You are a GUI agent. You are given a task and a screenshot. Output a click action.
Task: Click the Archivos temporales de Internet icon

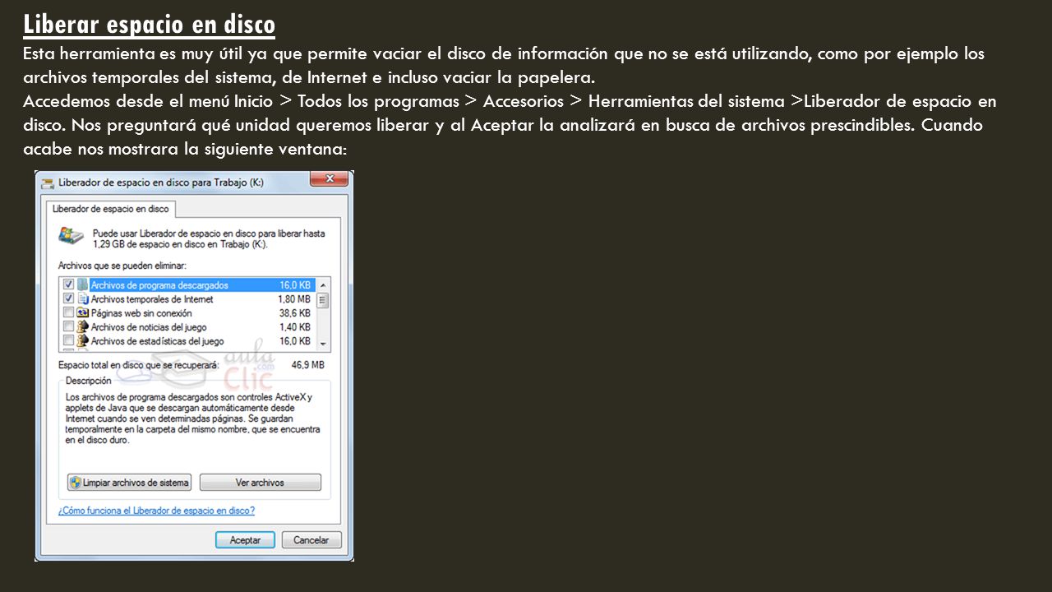82,299
